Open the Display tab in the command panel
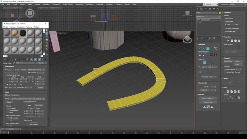 pyautogui.click(x=214, y=9)
